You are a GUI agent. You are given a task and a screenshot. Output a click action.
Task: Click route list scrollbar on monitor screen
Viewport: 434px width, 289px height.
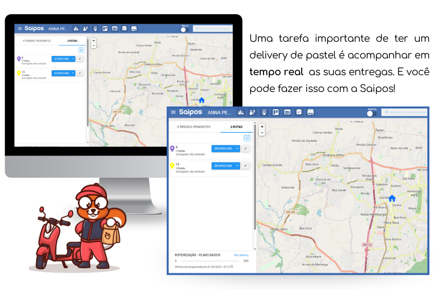[x=88, y=83]
